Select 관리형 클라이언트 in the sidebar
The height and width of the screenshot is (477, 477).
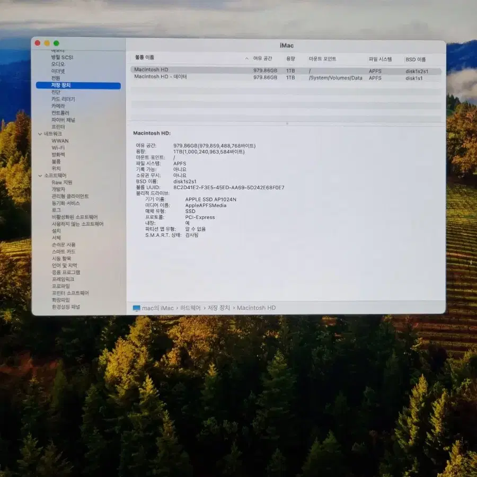click(x=70, y=197)
